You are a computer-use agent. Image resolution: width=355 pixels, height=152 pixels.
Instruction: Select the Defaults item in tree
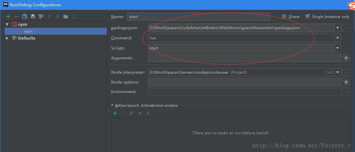(x=27, y=38)
